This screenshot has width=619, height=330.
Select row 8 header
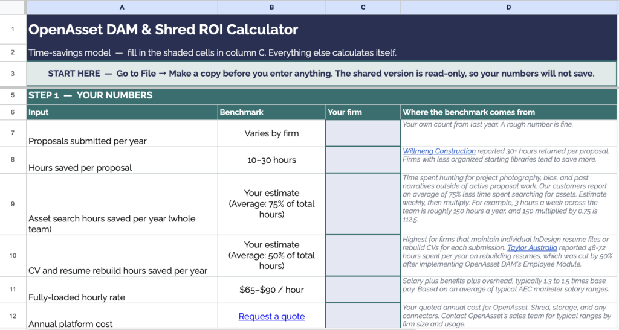pos(13,160)
